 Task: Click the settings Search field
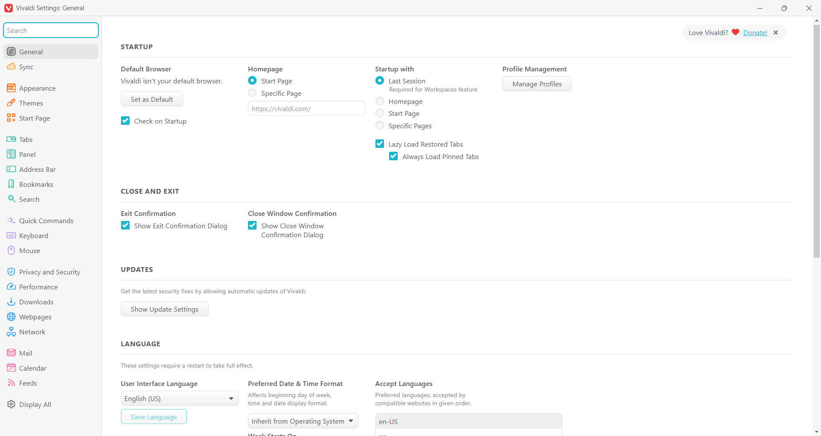(x=51, y=30)
